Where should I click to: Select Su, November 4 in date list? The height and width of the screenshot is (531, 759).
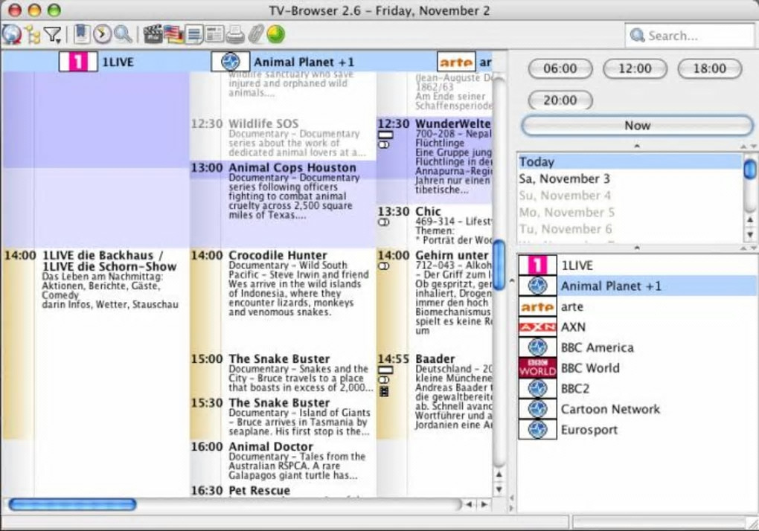coord(630,196)
